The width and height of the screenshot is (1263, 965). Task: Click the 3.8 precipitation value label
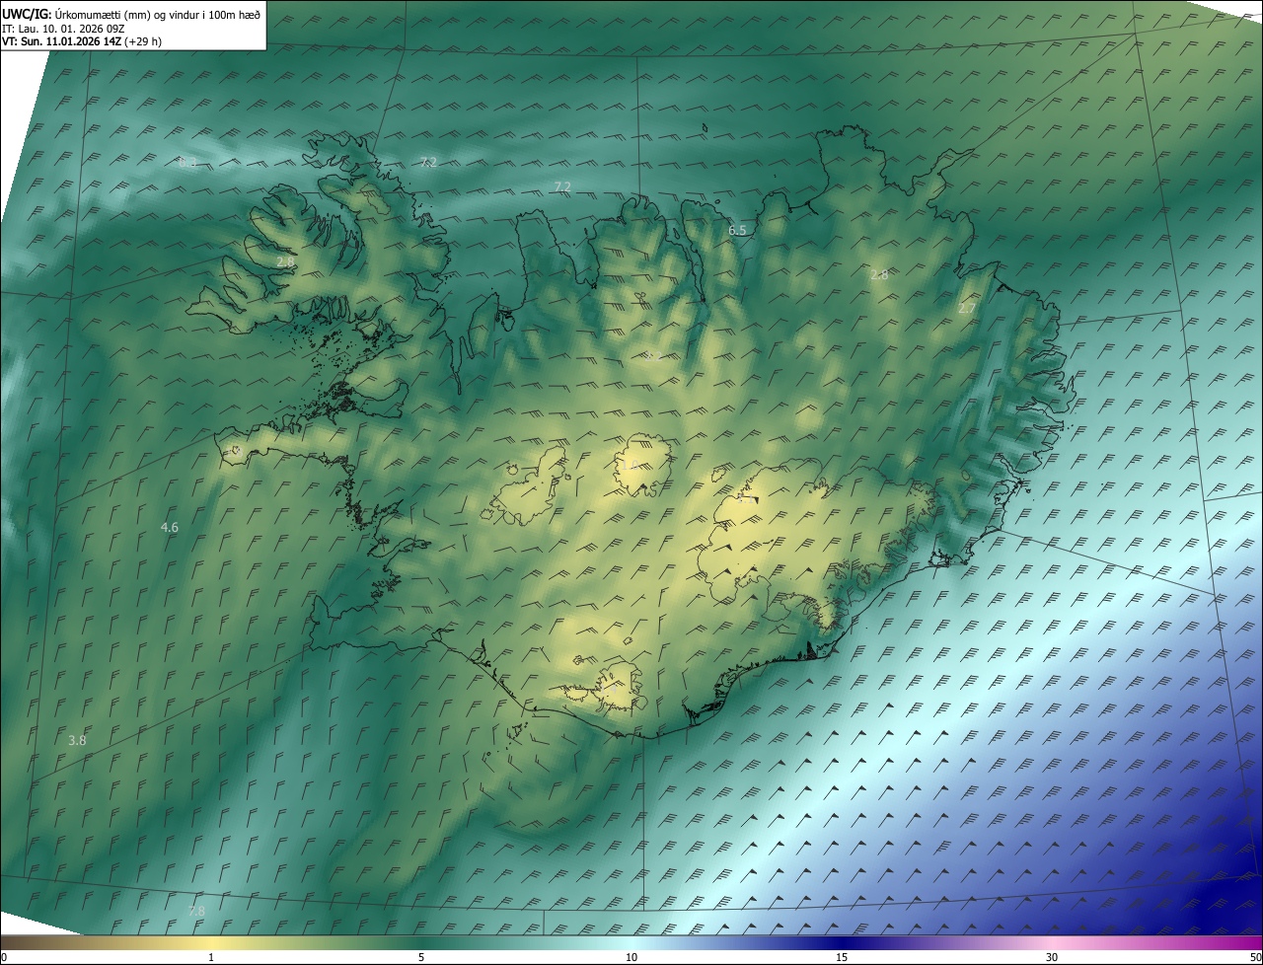click(77, 740)
